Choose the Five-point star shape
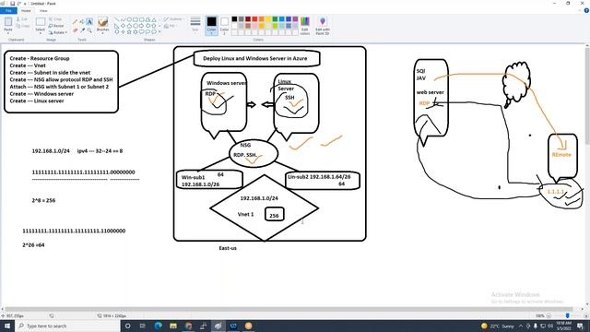Image resolution: width=590 pixels, height=332 pixels. 129,31
